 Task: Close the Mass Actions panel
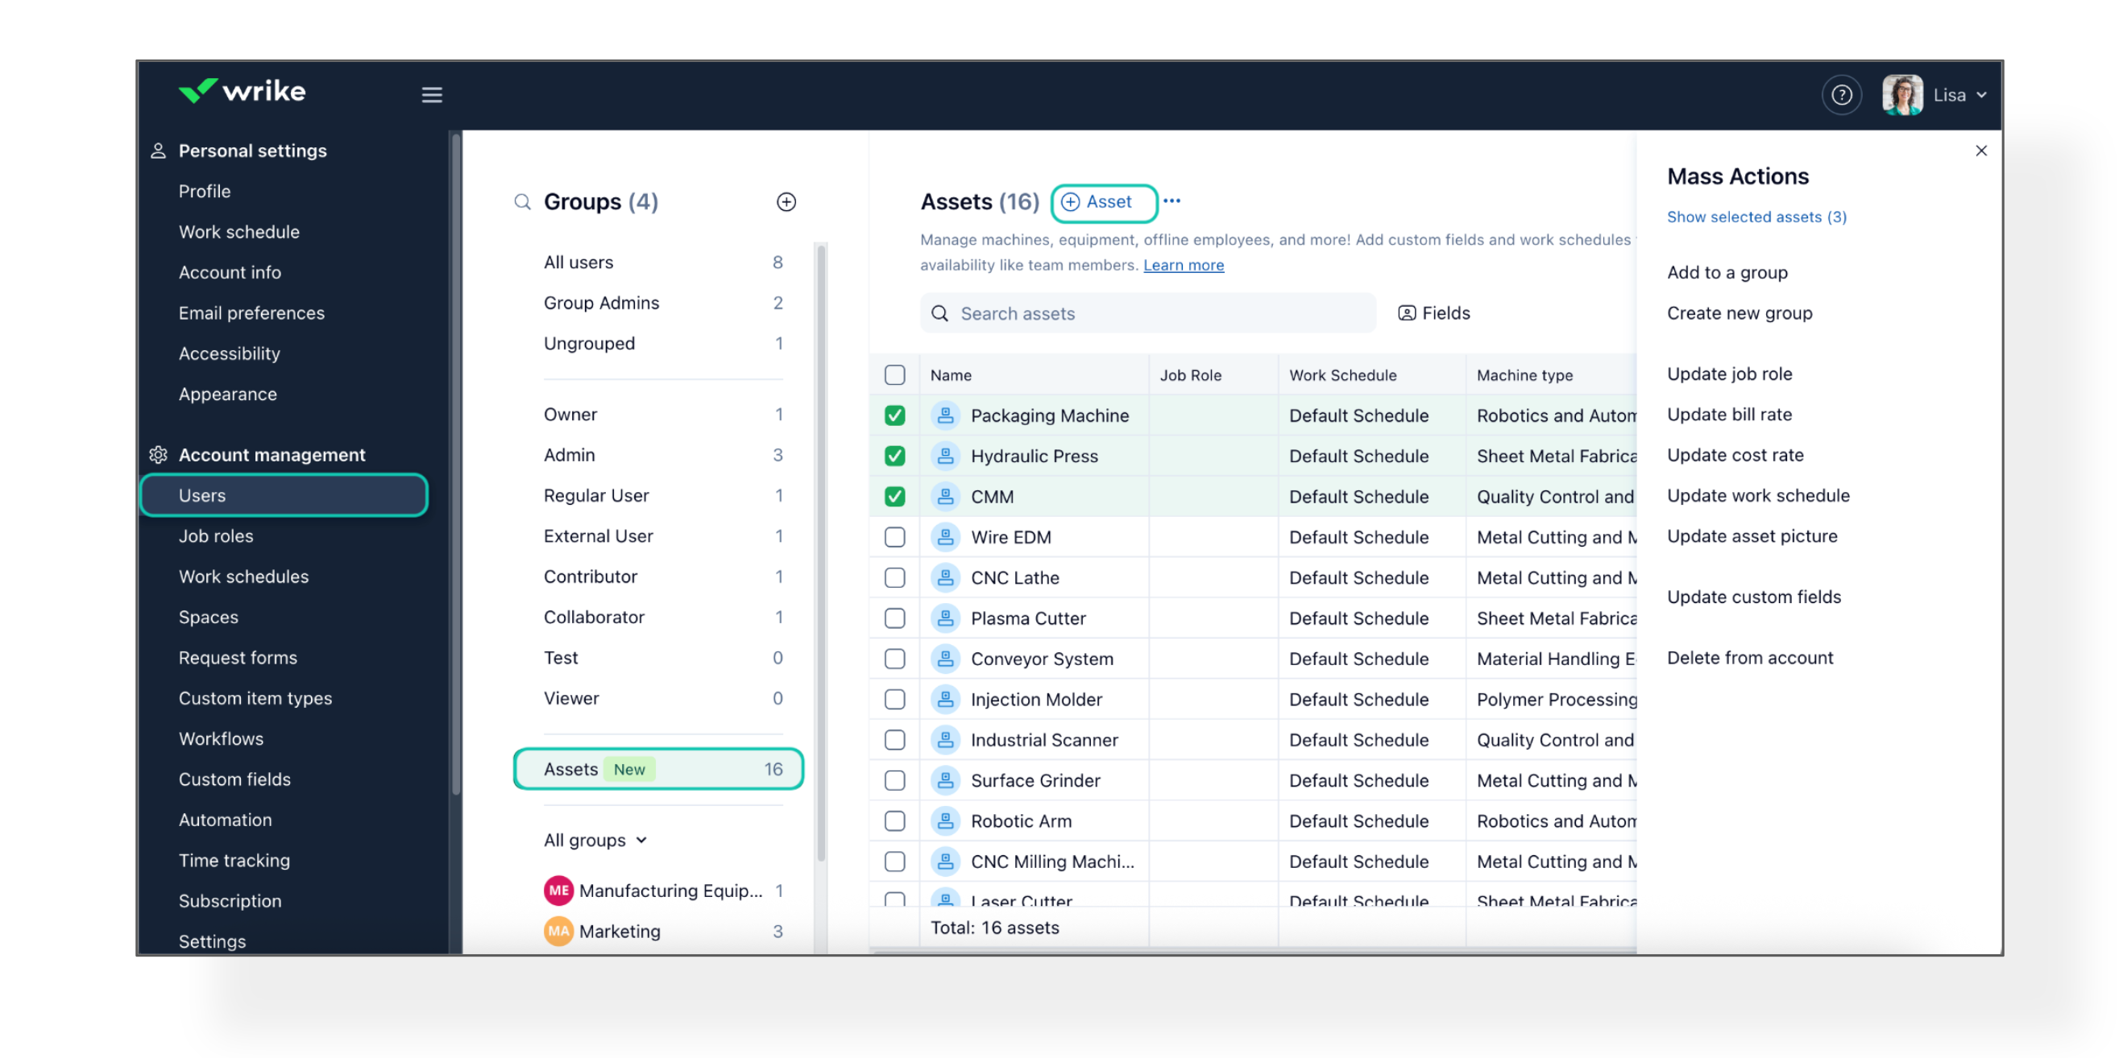click(1980, 151)
